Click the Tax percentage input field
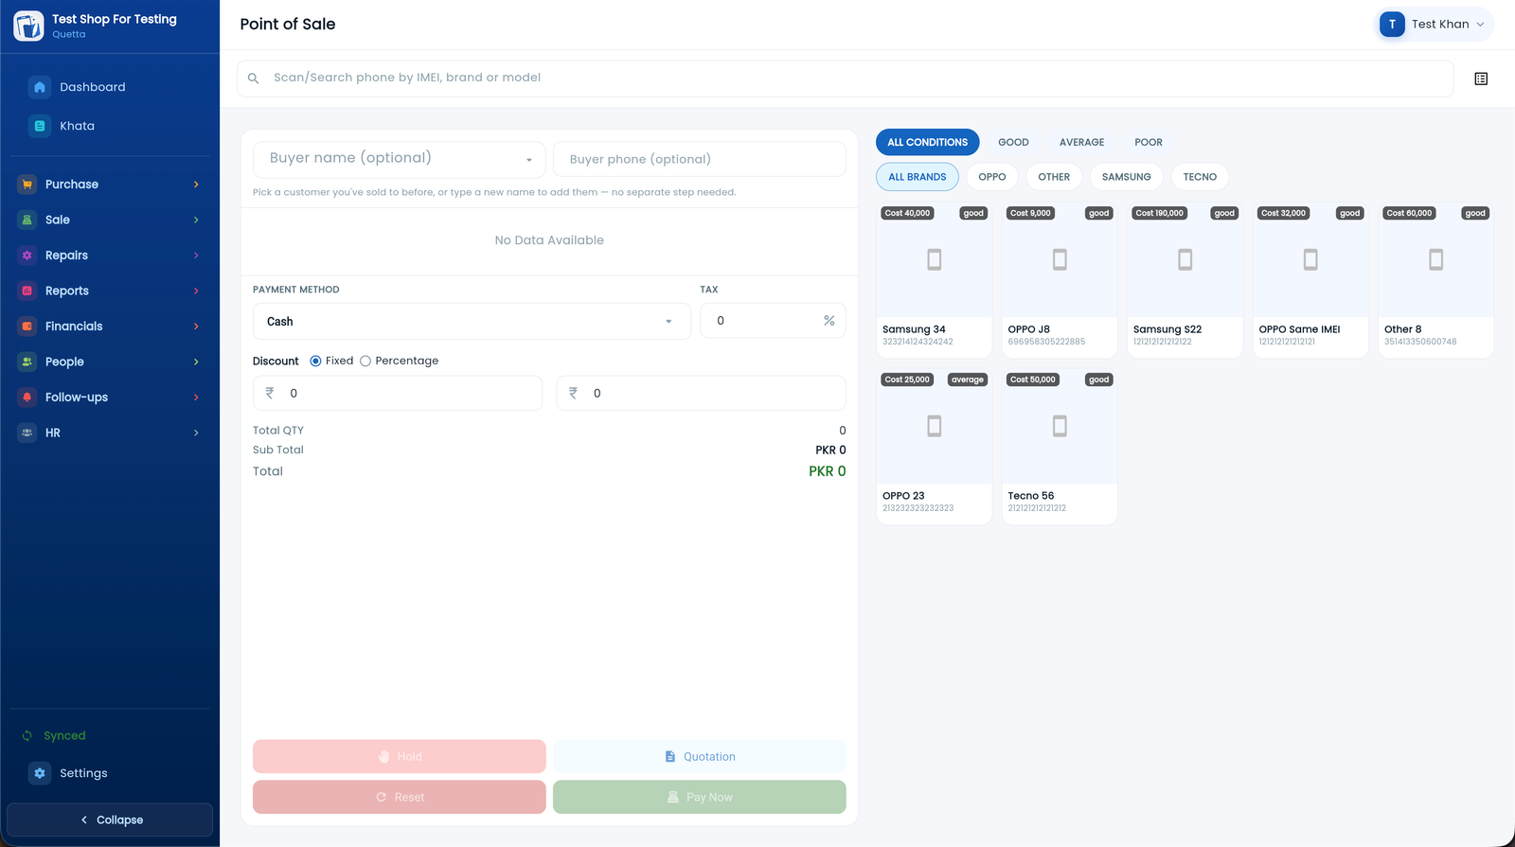The height and width of the screenshot is (847, 1515). [773, 321]
